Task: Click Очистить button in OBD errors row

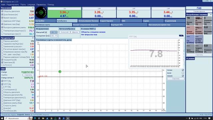Action: pyautogui.click(x=28, y=75)
